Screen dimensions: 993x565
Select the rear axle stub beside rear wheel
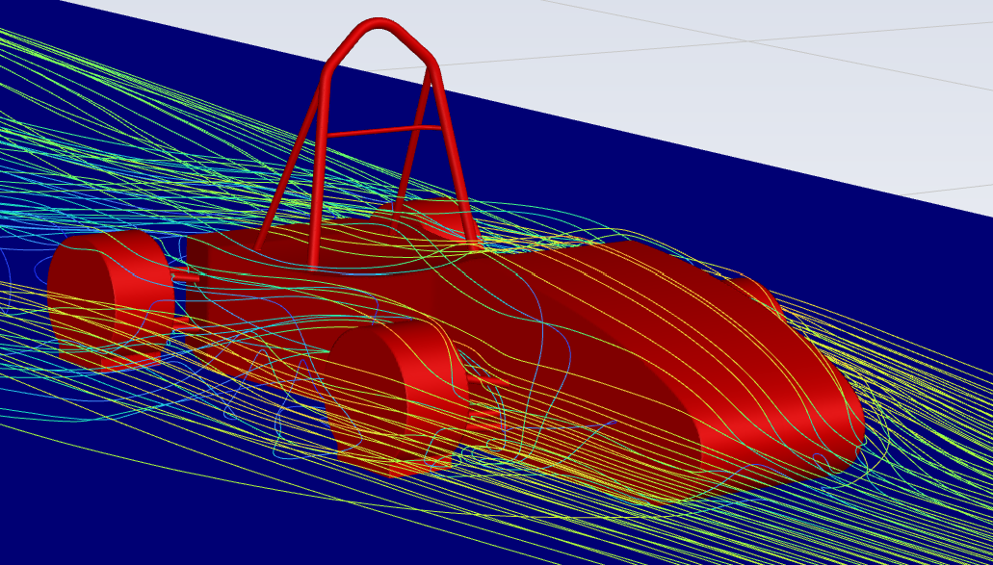click(186, 277)
